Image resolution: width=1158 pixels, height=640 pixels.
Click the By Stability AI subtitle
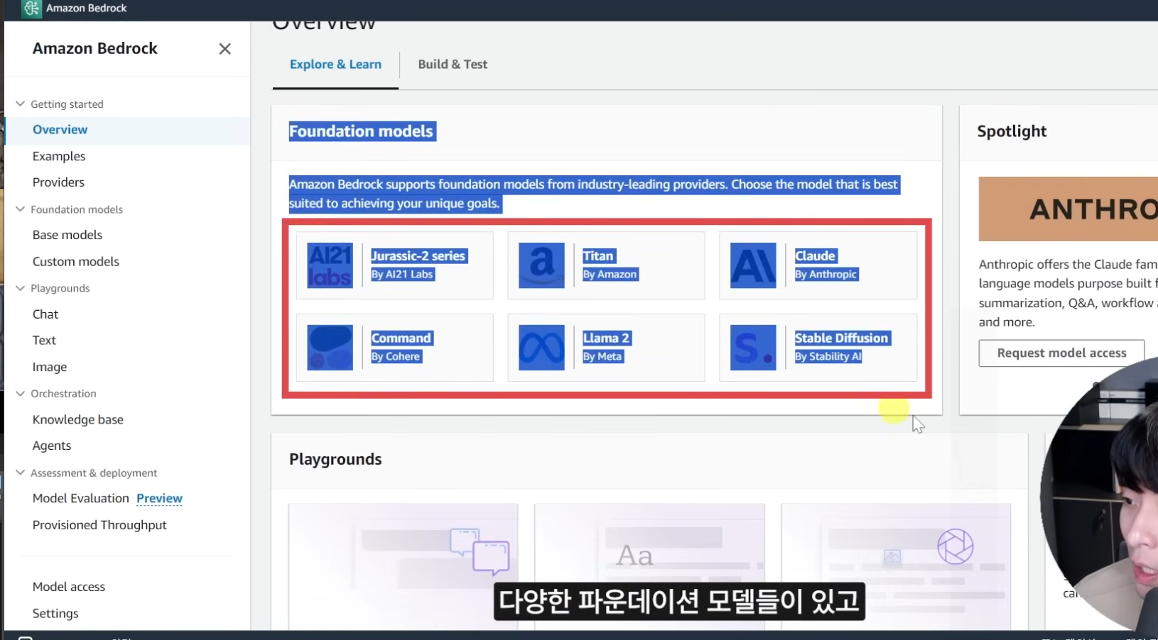pyautogui.click(x=828, y=357)
